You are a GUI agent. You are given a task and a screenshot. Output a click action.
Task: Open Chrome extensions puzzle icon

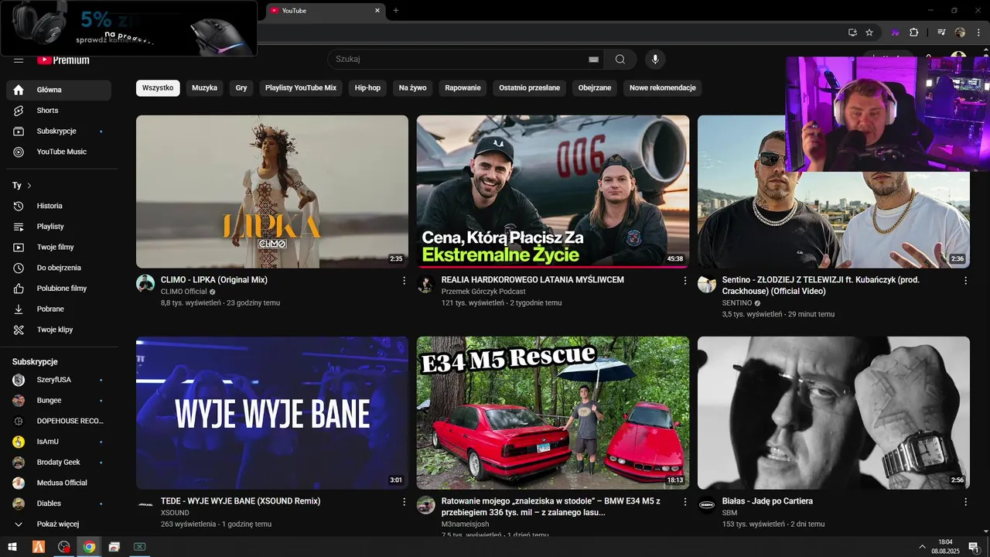click(913, 32)
